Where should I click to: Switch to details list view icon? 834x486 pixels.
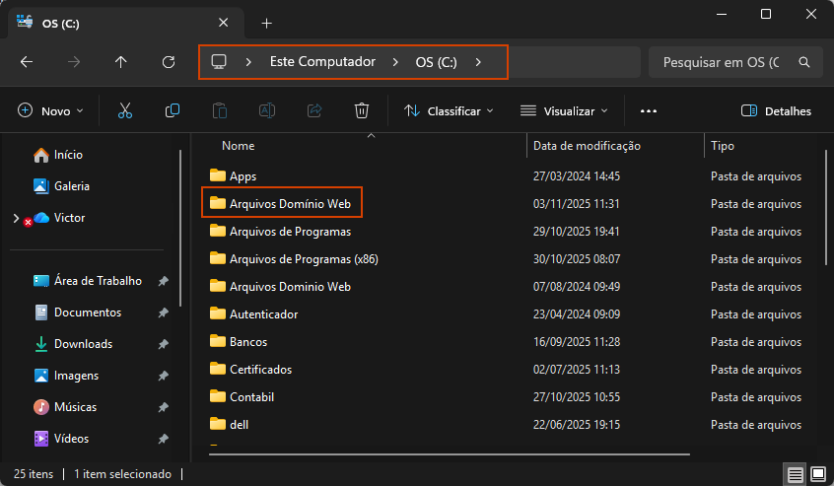795,474
